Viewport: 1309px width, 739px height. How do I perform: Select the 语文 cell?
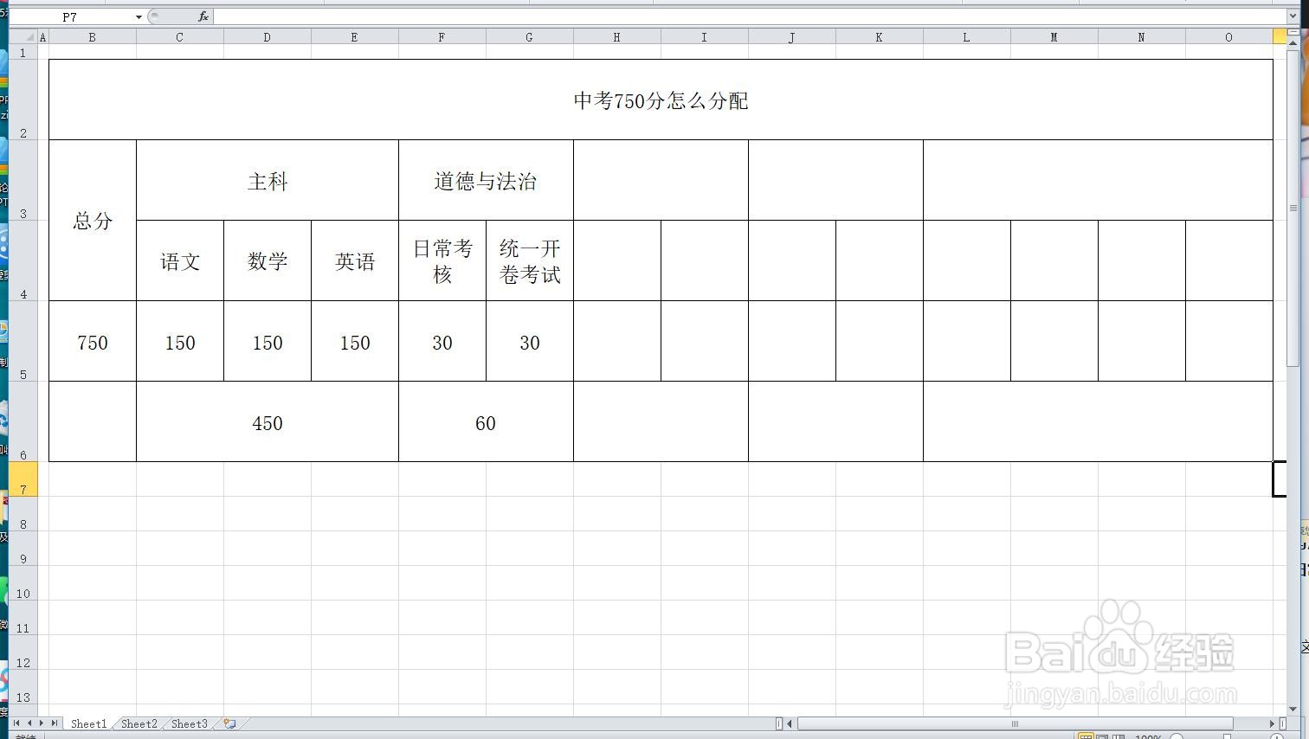coord(180,260)
